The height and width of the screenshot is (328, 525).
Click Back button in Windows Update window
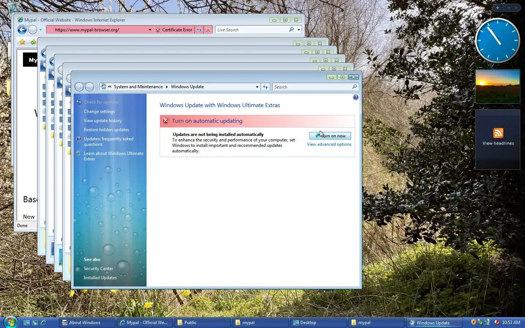click(x=79, y=87)
